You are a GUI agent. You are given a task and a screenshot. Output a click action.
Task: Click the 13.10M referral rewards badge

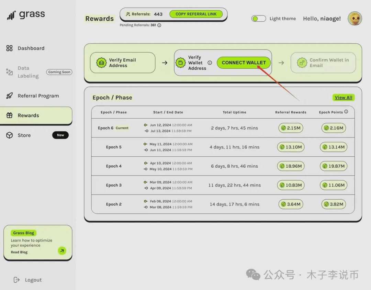pyautogui.click(x=291, y=147)
